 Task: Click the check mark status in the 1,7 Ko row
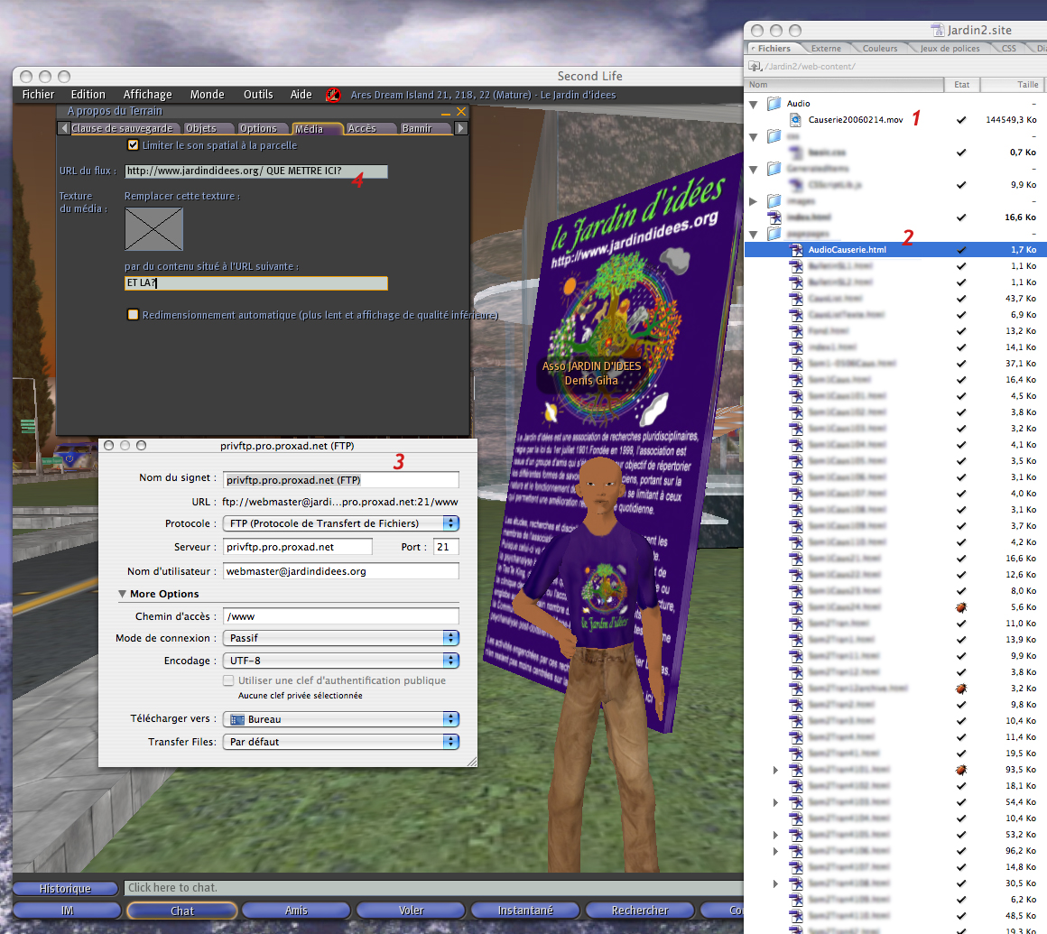pos(961,250)
